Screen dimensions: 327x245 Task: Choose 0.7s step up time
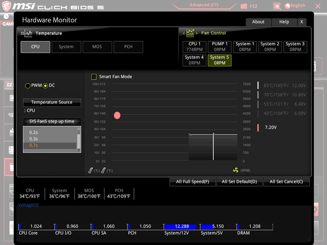(50, 146)
